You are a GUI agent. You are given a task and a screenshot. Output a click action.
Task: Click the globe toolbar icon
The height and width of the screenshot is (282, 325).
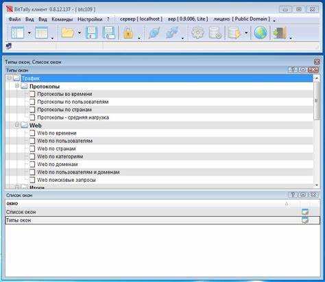coord(261,33)
